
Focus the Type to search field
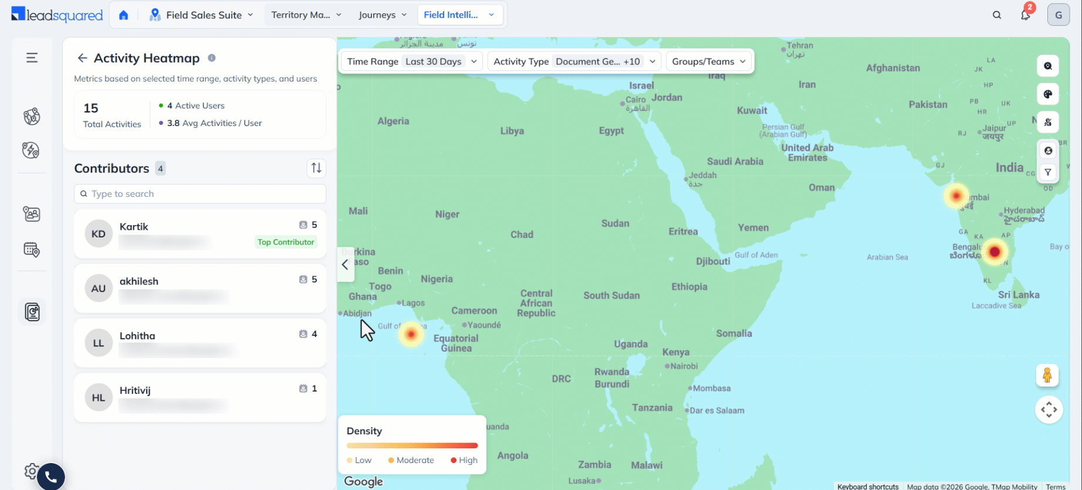pos(200,194)
